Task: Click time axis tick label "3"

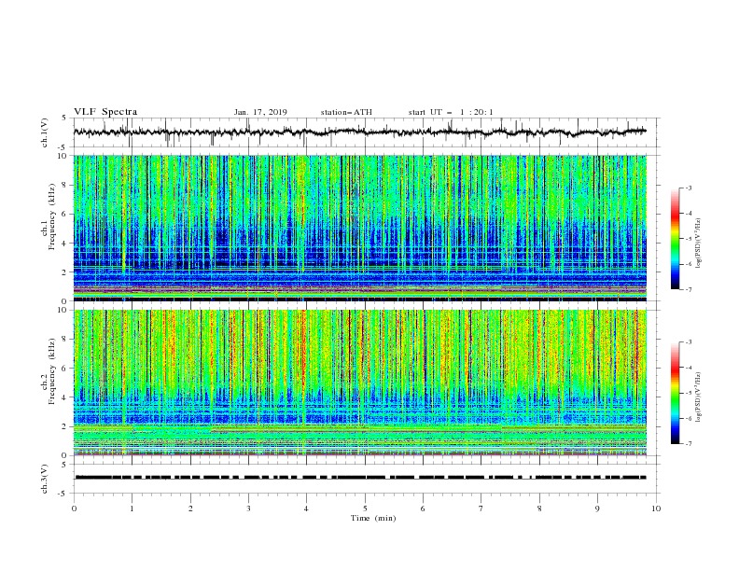Action: point(248,508)
